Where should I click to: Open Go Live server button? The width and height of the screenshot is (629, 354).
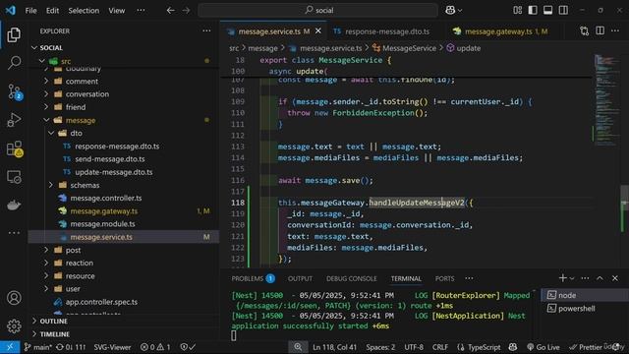click(543, 347)
